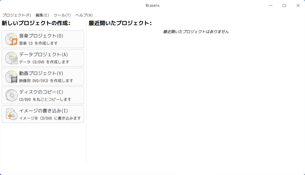
Task: Click the 最近開いたプロジェクトはありません message
Action: pyautogui.click(x=196, y=32)
